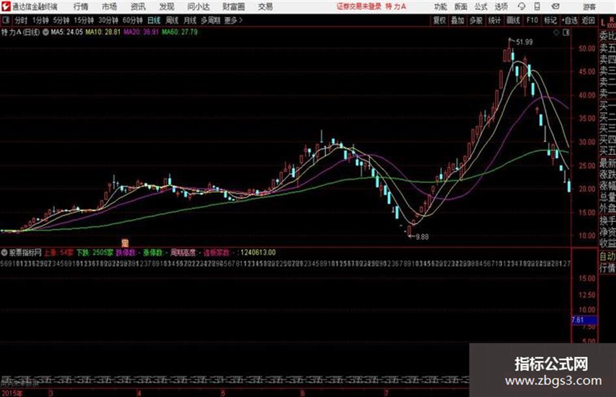Select the 多周期 multi-period tab
616x397 pixels.
[211, 20]
